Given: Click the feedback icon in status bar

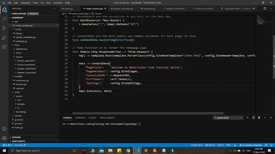Looking at the screenshot, I should pos(266,145).
